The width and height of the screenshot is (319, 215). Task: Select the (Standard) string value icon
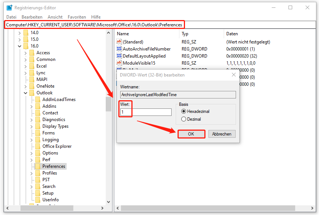(x=119, y=42)
